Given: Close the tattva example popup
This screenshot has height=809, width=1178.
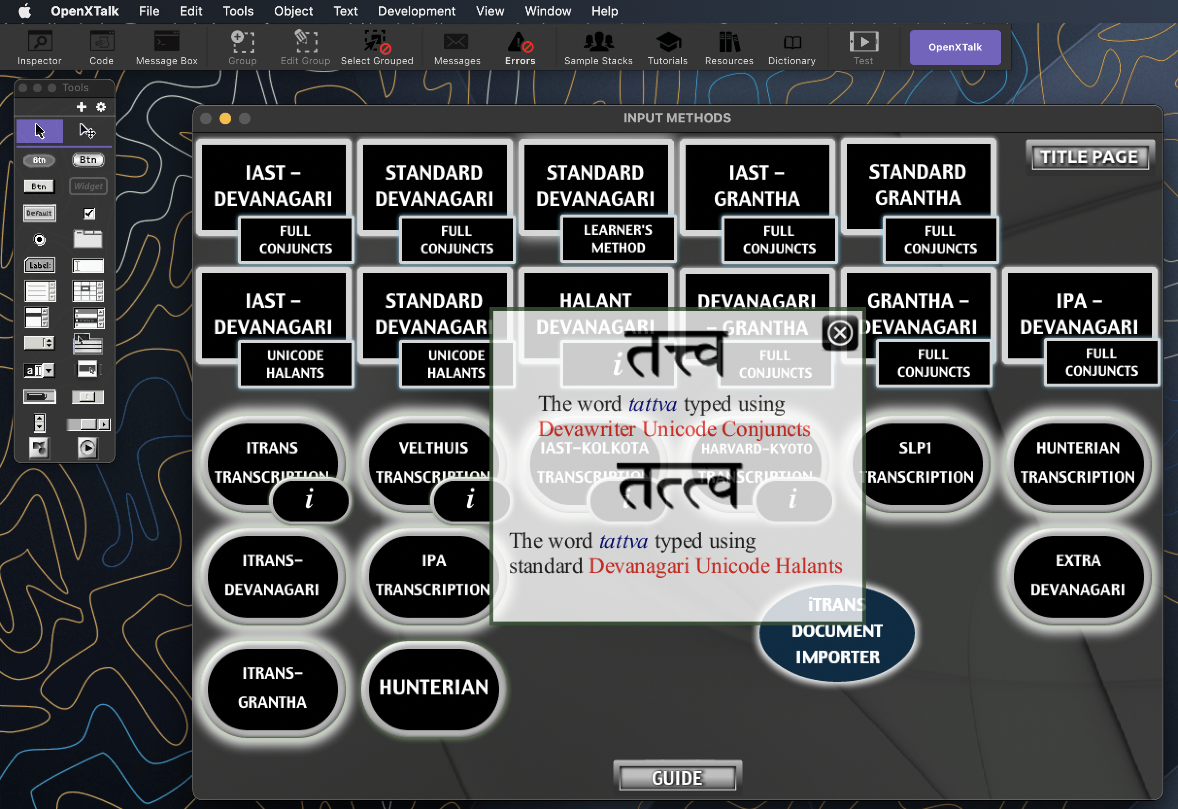Looking at the screenshot, I should [840, 333].
